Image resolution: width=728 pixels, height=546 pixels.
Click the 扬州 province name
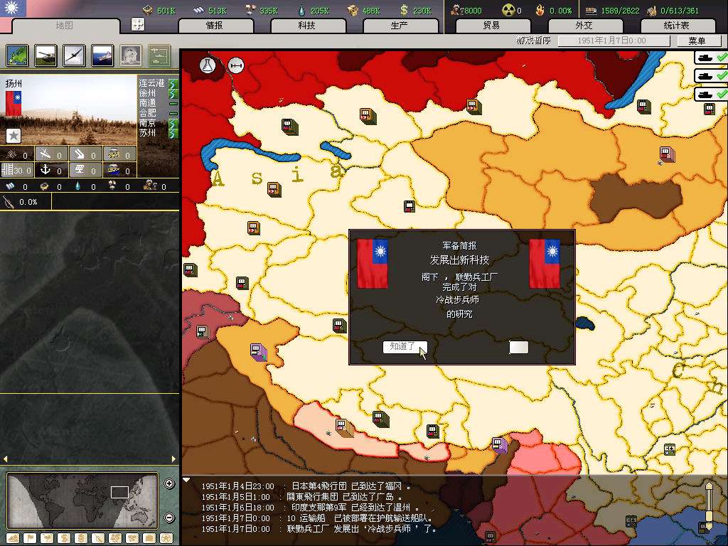(14, 84)
